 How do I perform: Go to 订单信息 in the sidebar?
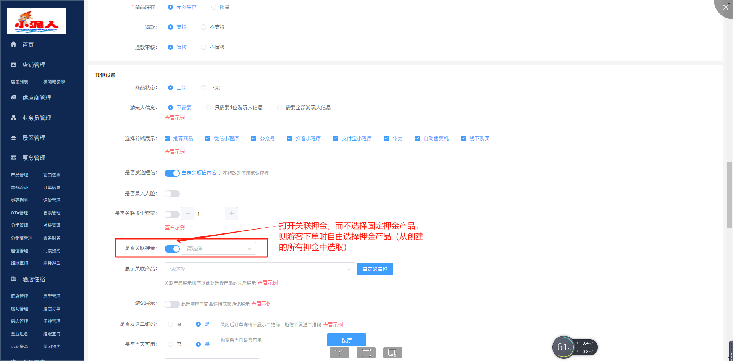coord(52,188)
